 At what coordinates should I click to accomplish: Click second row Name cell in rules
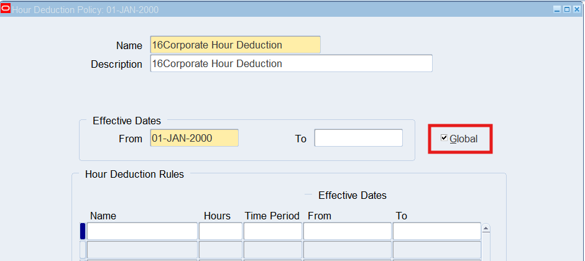point(142,250)
